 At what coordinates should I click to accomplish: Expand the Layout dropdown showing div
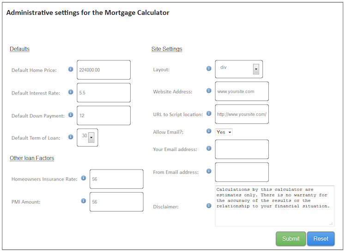point(256,70)
